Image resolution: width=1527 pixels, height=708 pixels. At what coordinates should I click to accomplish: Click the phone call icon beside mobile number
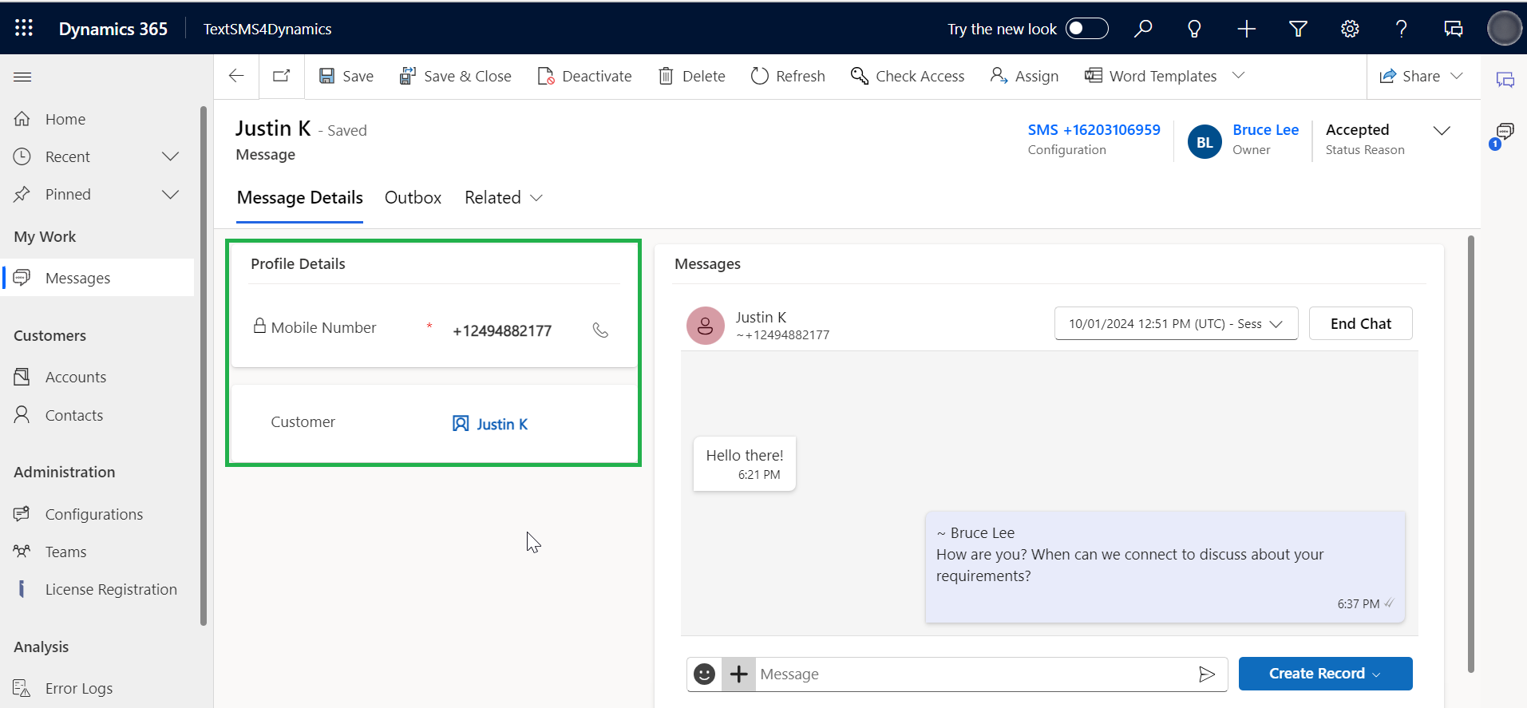click(x=600, y=330)
